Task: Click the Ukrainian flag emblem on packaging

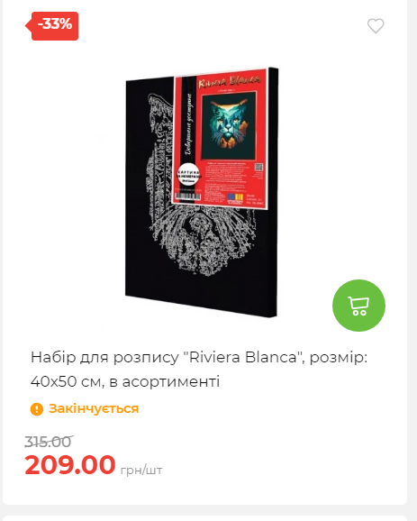Action: pyautogui.click(x=235, y=197)
